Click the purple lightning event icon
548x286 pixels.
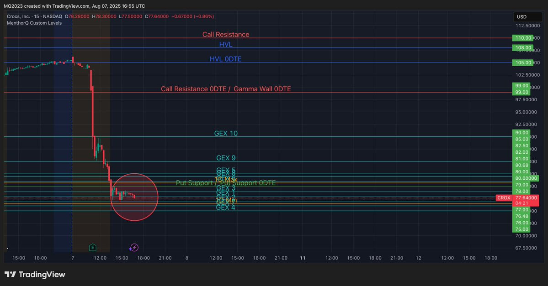click(134, 248)
